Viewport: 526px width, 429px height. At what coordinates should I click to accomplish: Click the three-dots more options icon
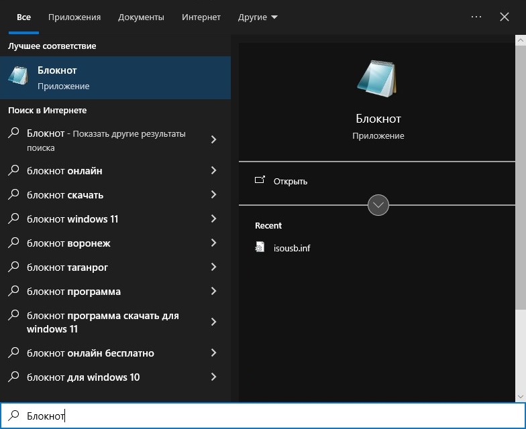point(476,17)
